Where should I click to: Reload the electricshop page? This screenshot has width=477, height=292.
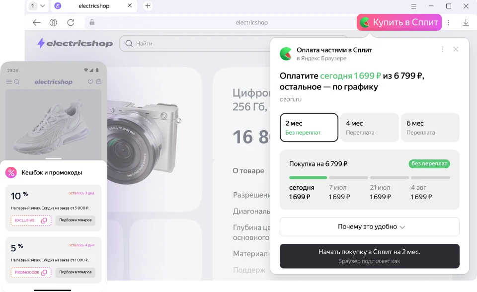point(71,22)
